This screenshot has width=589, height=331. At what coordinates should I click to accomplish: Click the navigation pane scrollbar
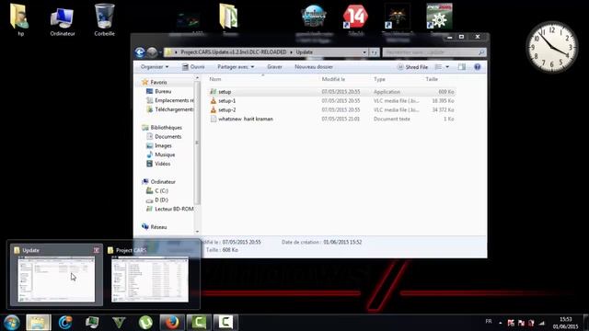197,143
